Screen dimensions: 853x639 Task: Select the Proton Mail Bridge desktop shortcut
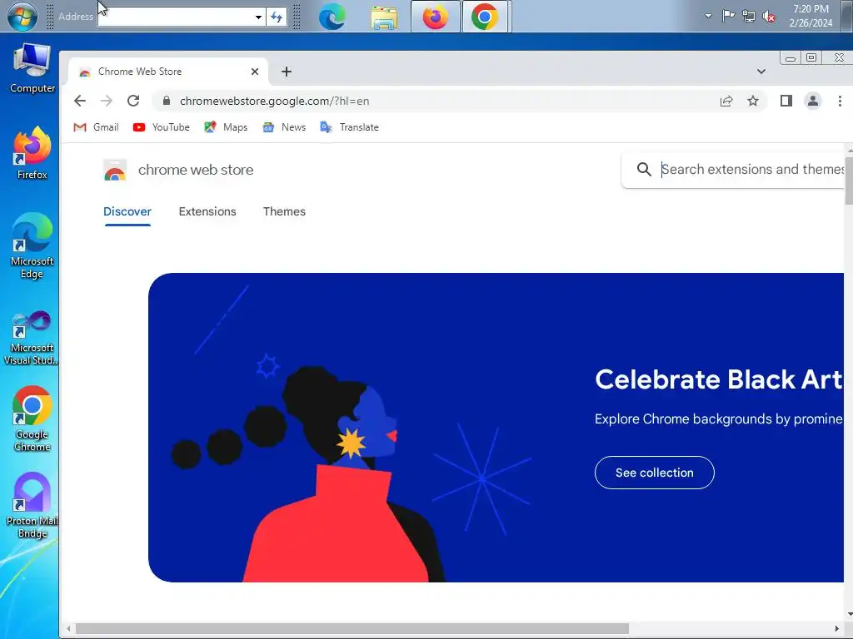click(x=32, y=505)
